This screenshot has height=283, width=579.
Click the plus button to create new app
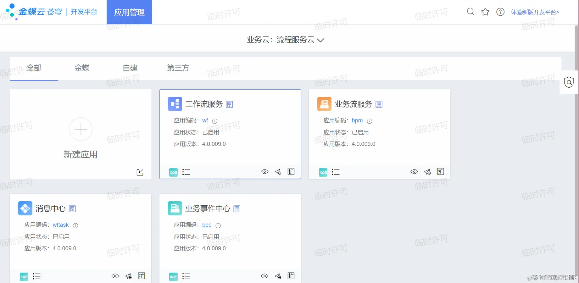[x=81, y=129]
